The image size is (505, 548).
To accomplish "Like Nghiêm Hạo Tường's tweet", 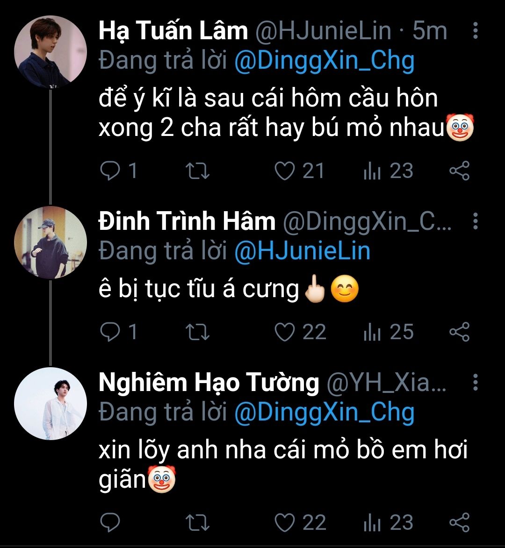I will [284, 522].
